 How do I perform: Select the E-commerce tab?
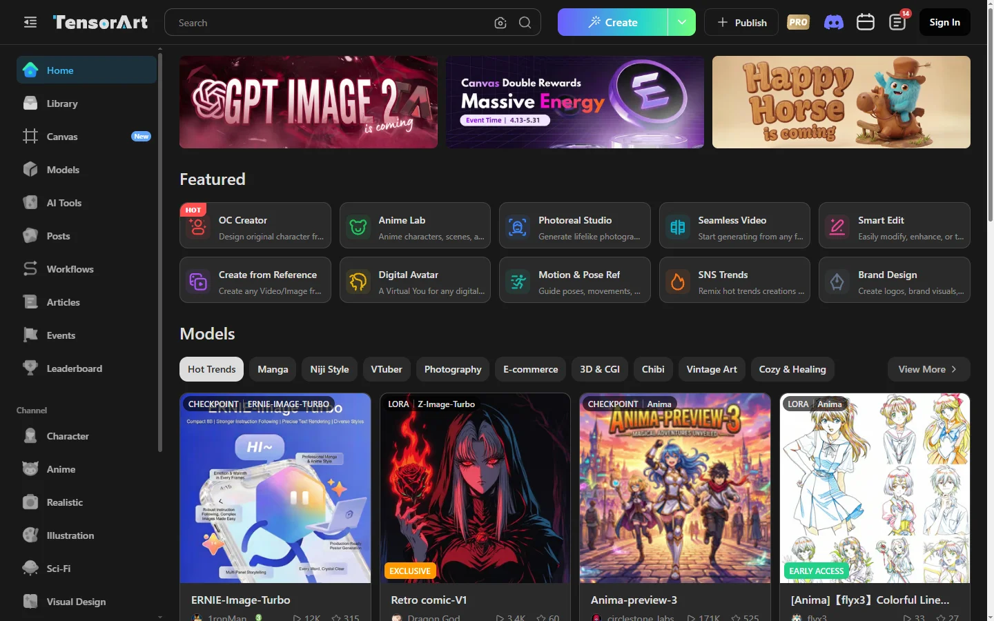point(530,369)
